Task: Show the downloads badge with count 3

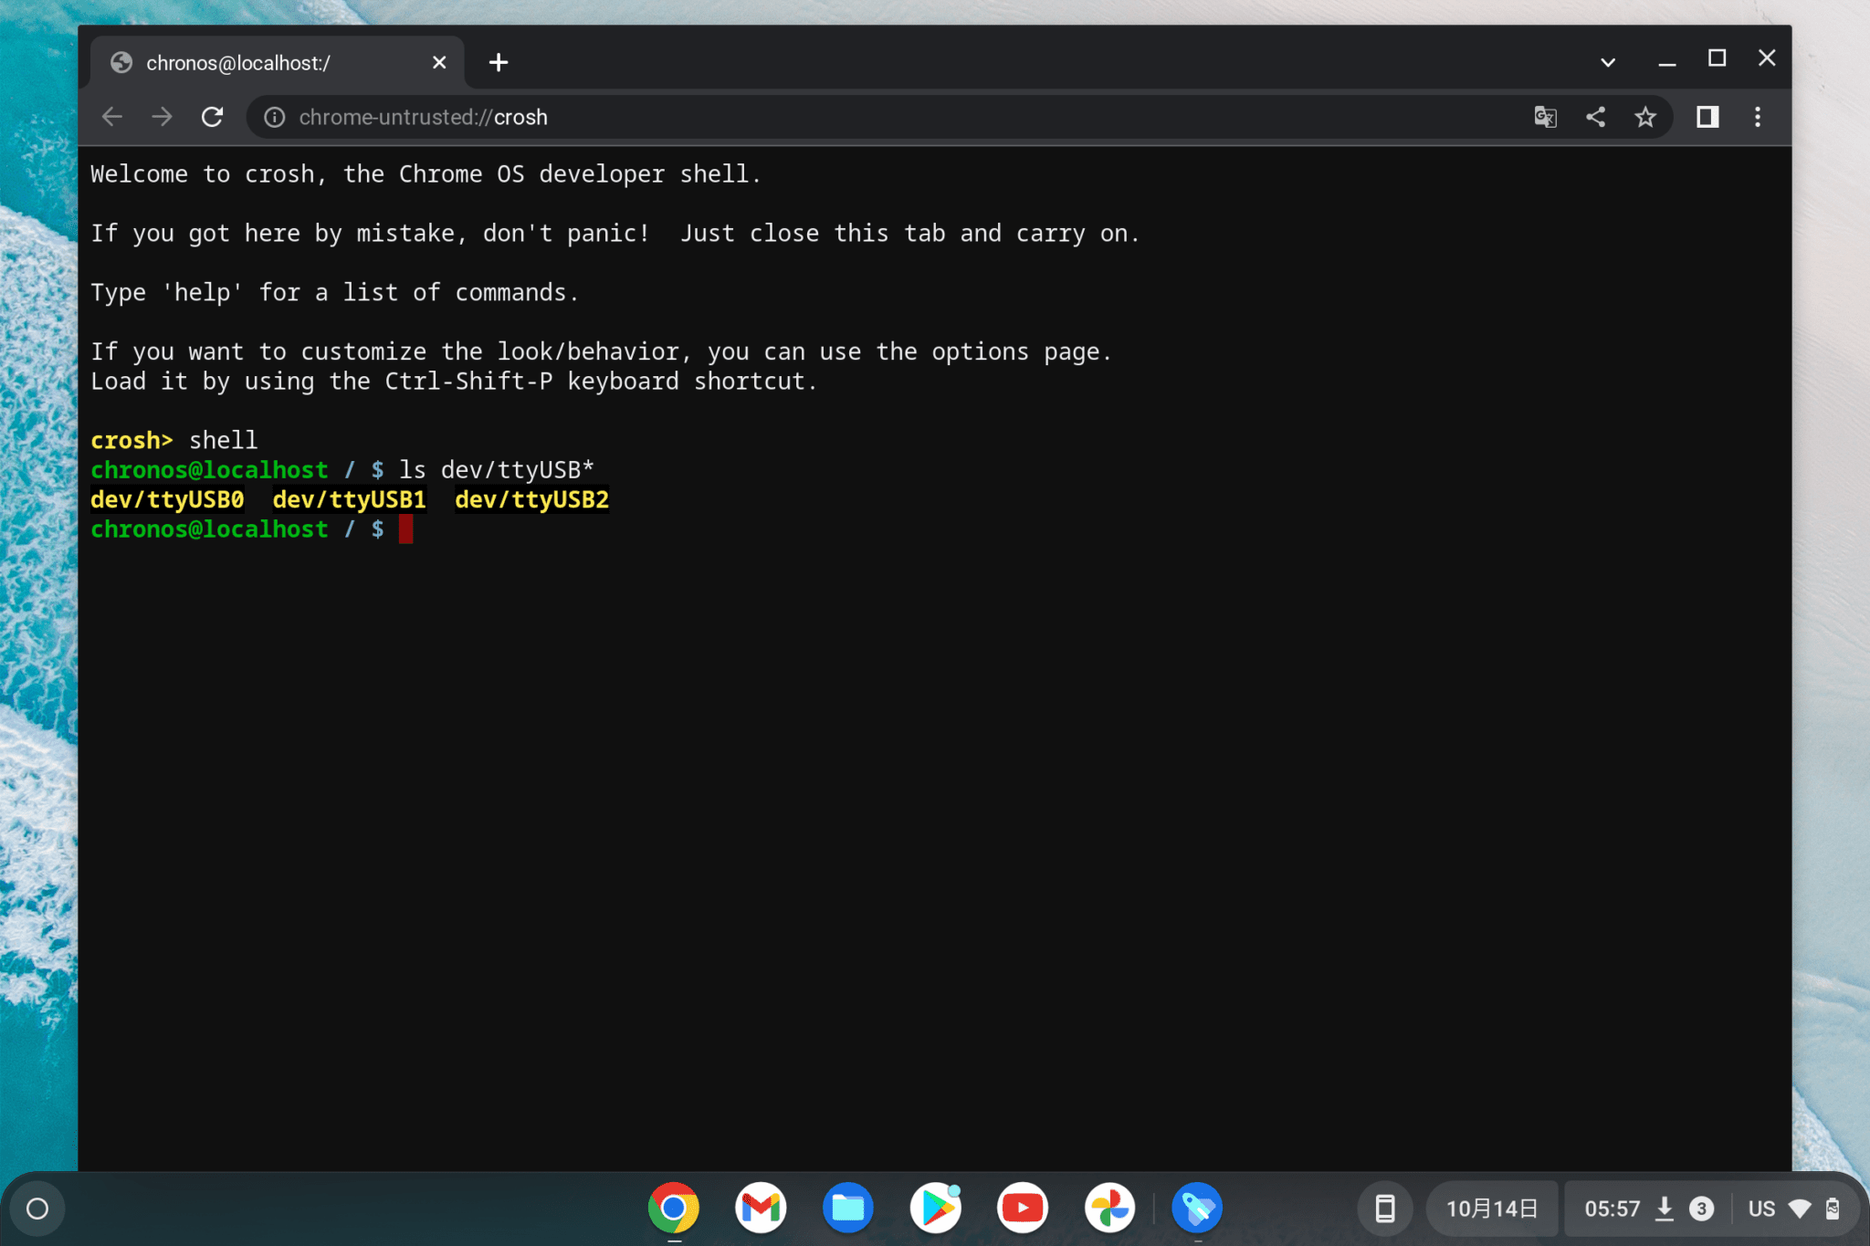Action: click(x=1700, y=1208)
